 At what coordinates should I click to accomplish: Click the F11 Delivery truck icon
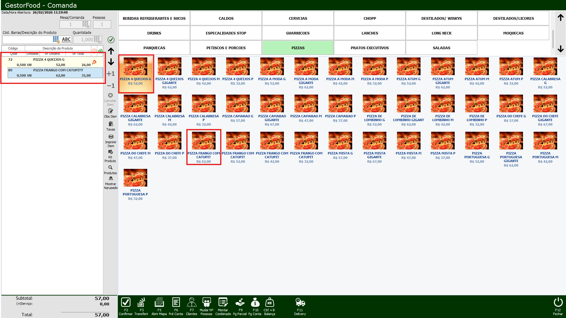click(300, 302)
